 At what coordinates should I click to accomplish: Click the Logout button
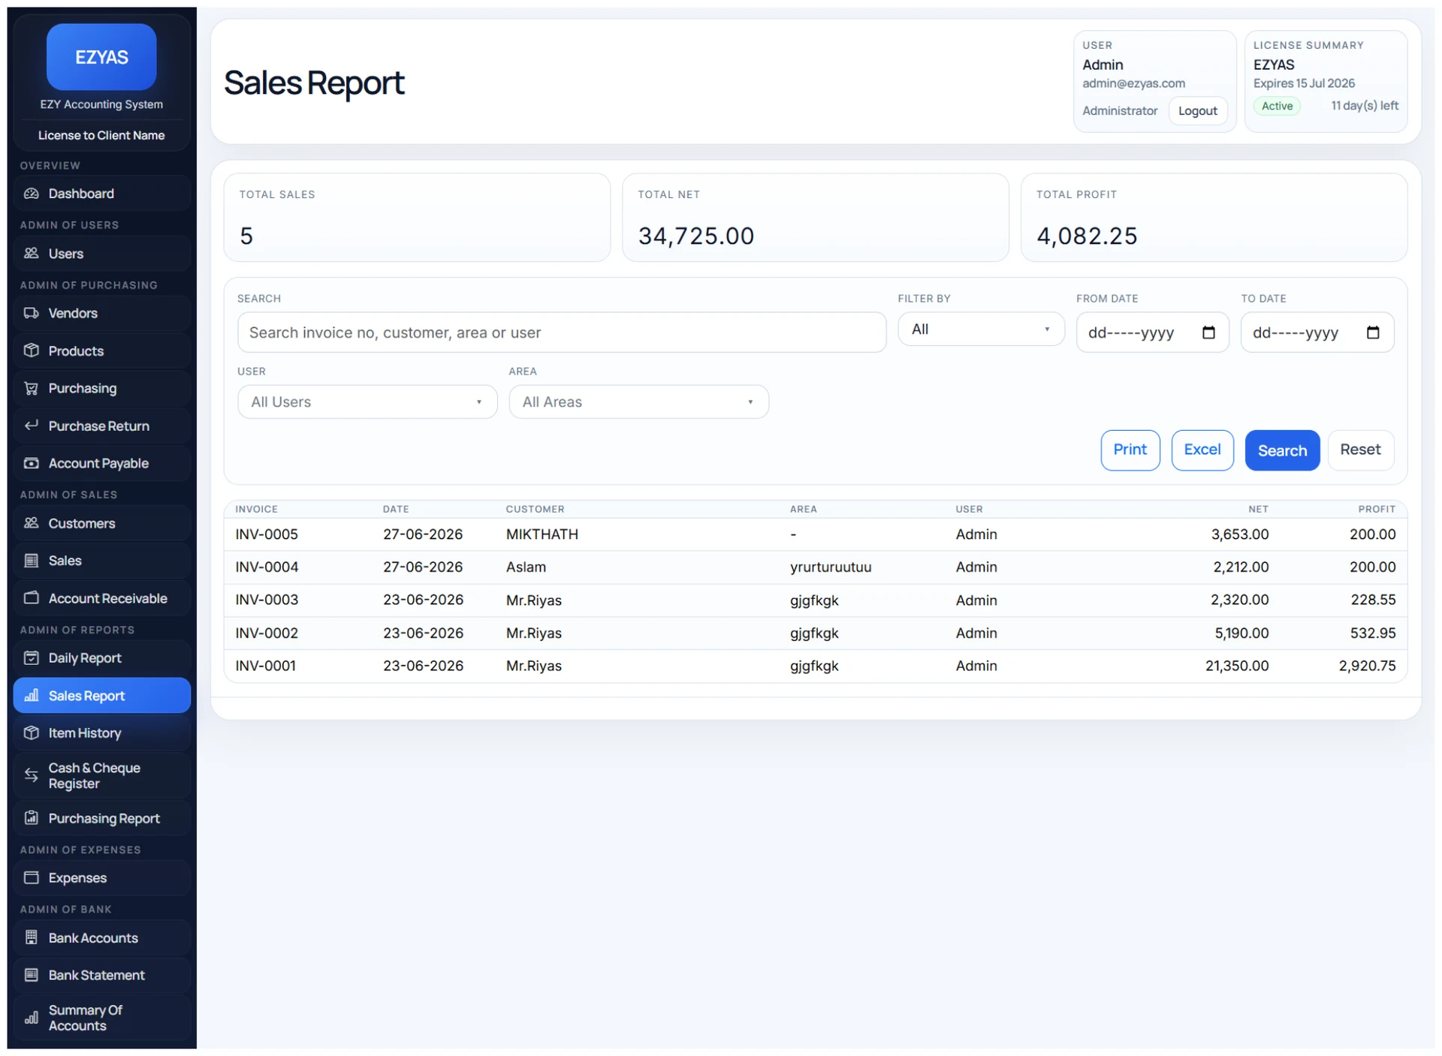click(x=1197, y=111)
